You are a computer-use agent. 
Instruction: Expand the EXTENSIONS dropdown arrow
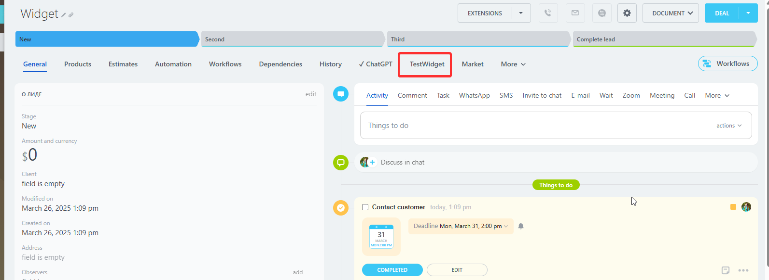coord(521,13)
